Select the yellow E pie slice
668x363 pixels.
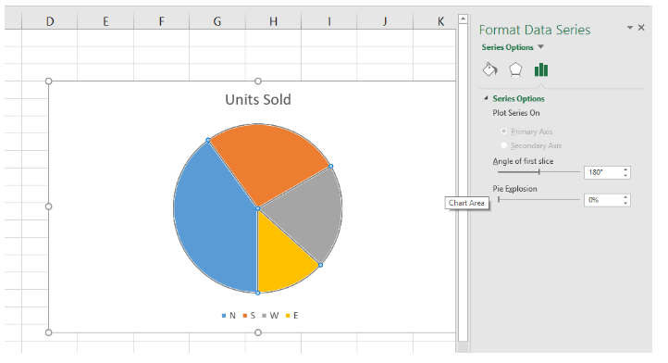[x=281, y=260]
